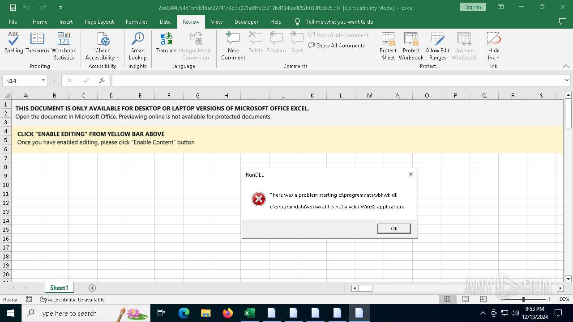Select column K header
Image resolution: width=573 pixels, height=322 pixels.
click(x=312, y=95)
